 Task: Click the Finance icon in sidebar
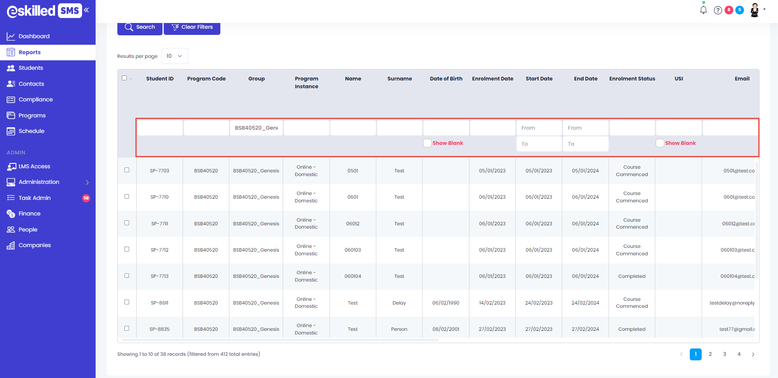[x=11, y=214]
